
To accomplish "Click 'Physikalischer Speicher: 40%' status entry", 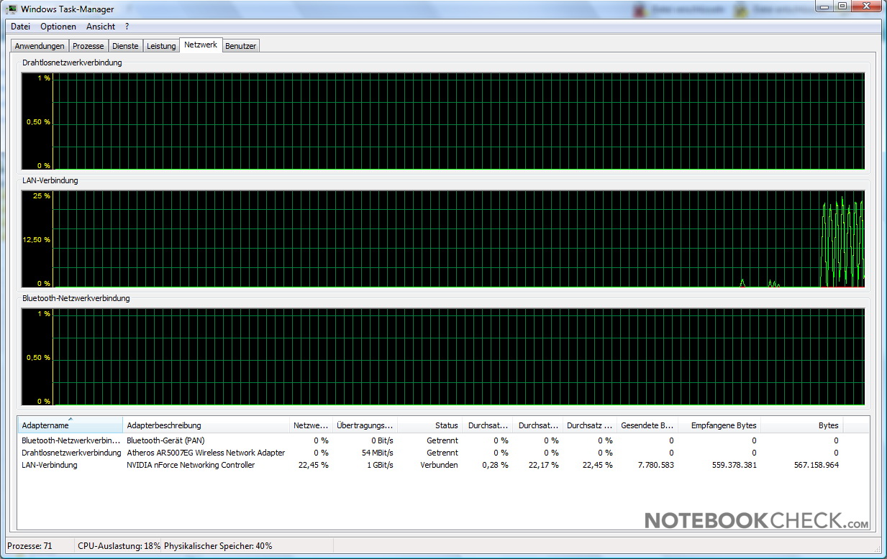I will click(x=218, y=546).
